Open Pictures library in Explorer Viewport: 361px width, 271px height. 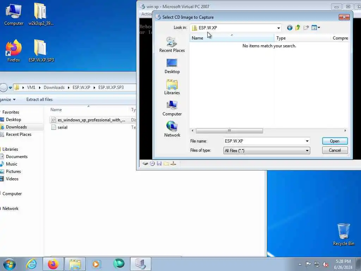(13, 171)
